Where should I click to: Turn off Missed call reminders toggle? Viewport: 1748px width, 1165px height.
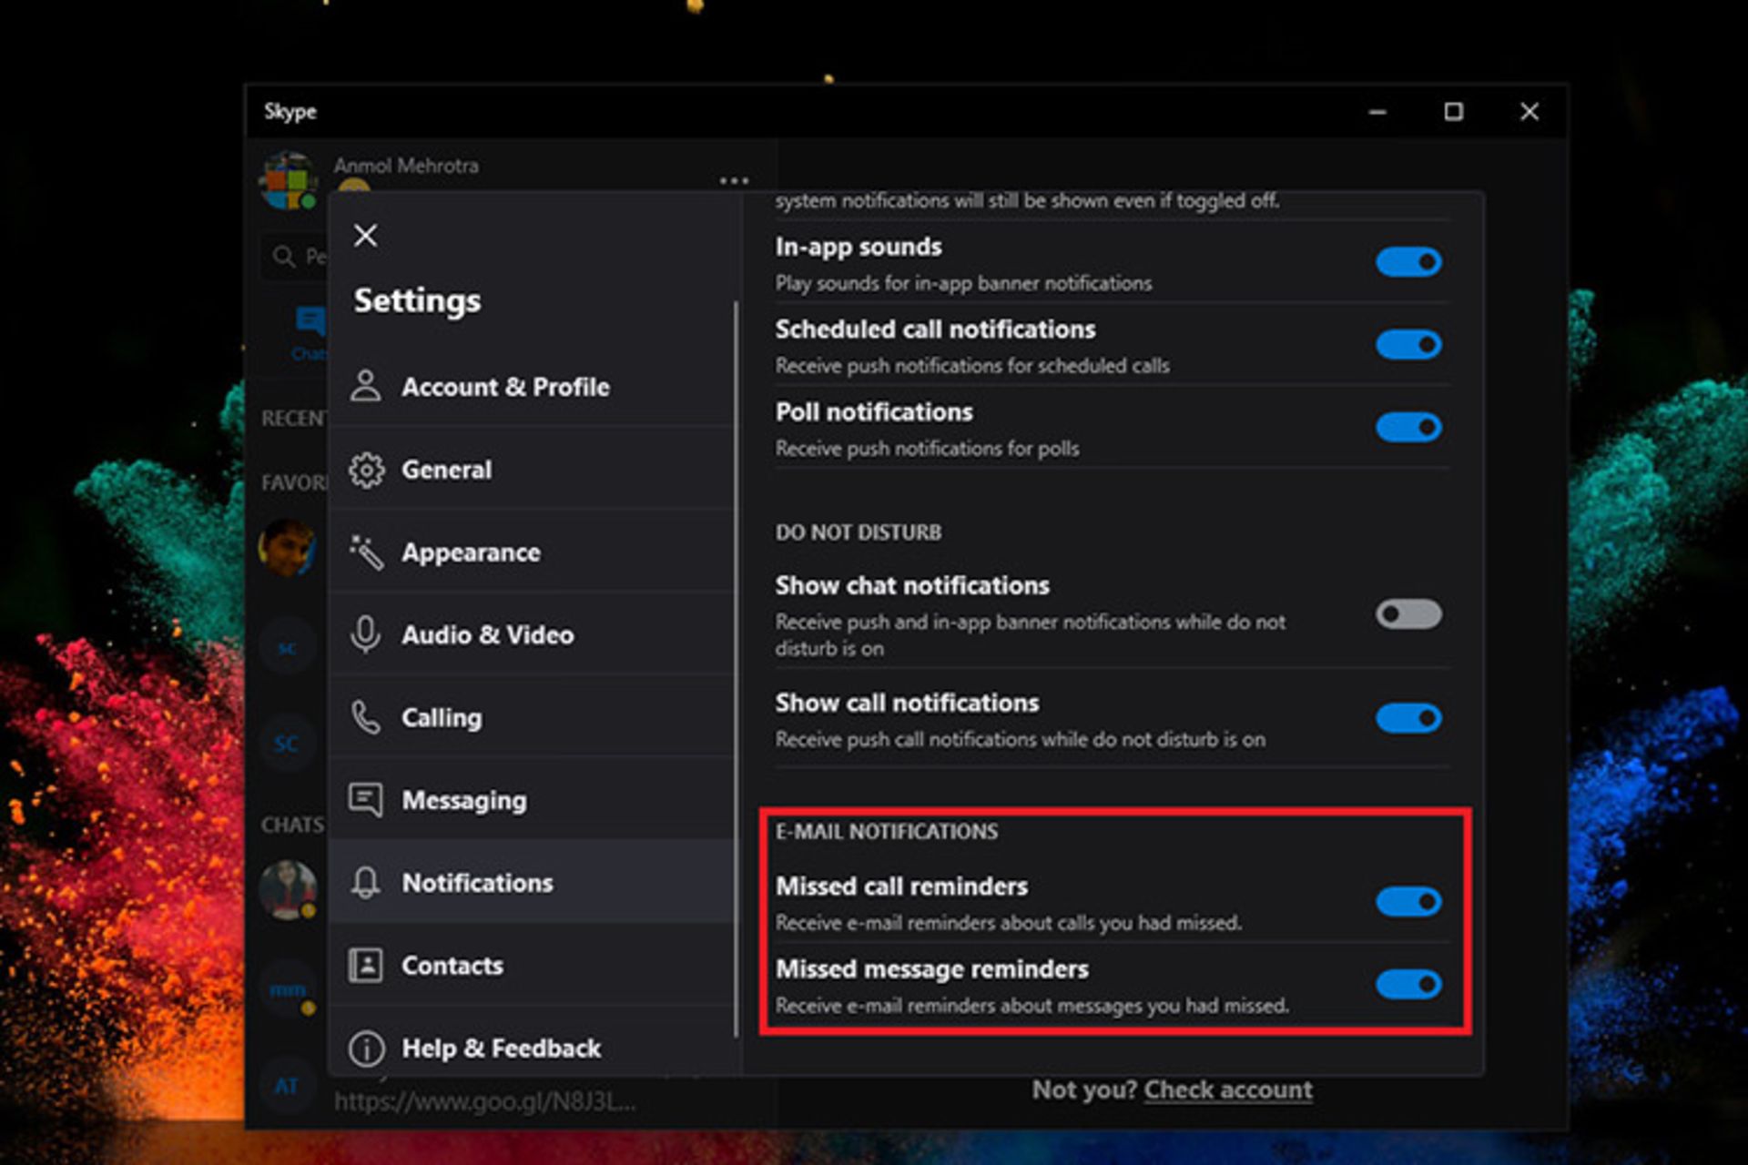[x=1408, y=902]
